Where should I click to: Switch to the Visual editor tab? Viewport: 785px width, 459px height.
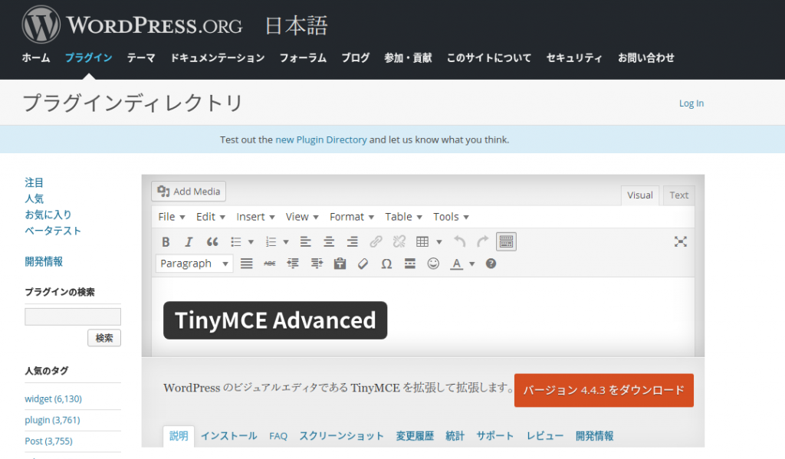[x=640, y=195]
